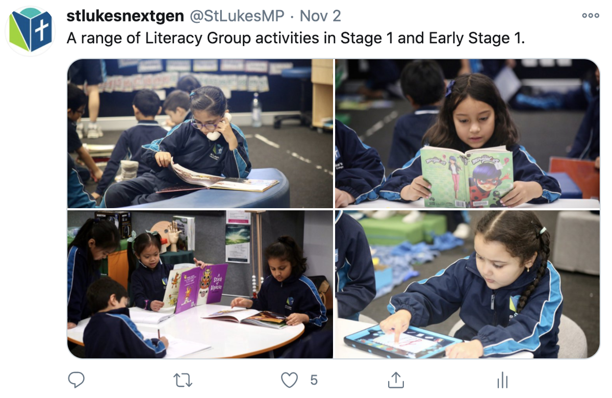Click the stlukesnextgen profile avatar
This screenshot has height=398, width=612.
(30, 31)
